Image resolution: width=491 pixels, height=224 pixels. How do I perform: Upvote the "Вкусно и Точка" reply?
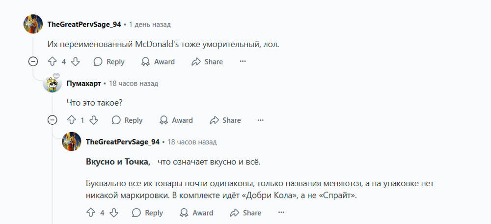click(90, 213)
